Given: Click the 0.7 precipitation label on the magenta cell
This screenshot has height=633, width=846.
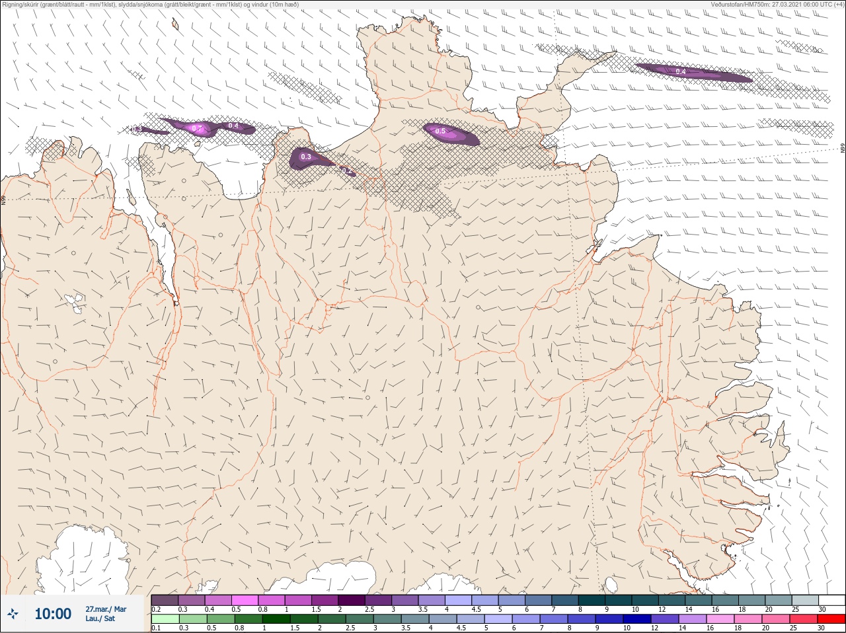Looking at the screenshot, I should (197, 128).
